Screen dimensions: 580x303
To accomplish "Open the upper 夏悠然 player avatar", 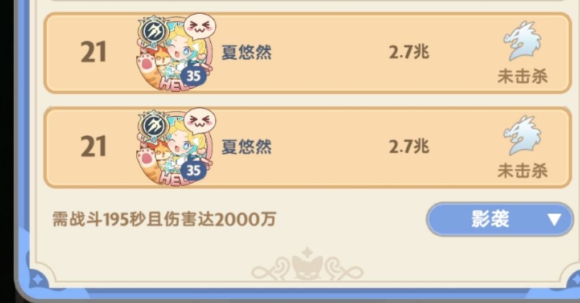I will click(174, 52).
